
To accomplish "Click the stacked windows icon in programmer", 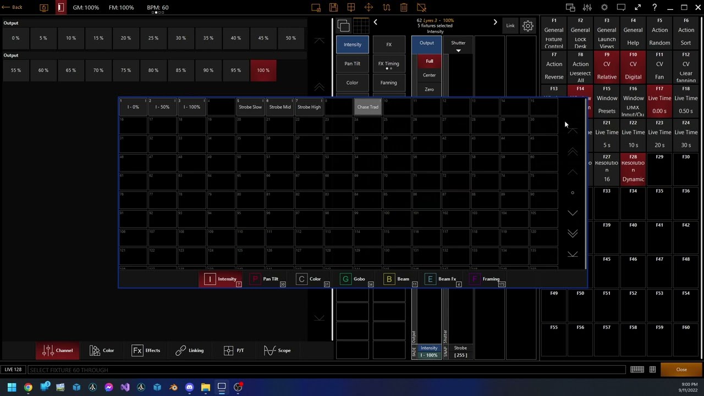I will (343, 26).
